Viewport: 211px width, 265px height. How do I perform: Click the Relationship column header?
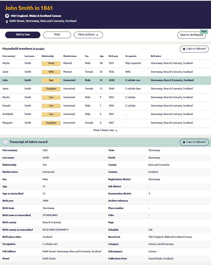pos(48,56)
